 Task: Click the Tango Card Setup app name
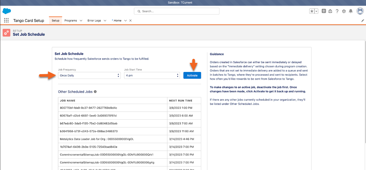pyautogui.click(x=29, y=20)
